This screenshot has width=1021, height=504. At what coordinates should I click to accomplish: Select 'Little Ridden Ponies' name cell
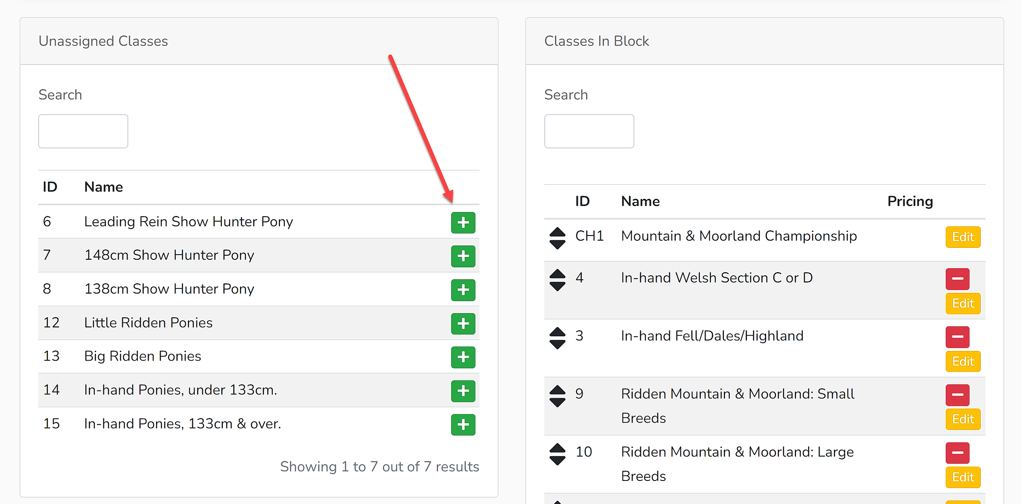click(x=148, y=322)
